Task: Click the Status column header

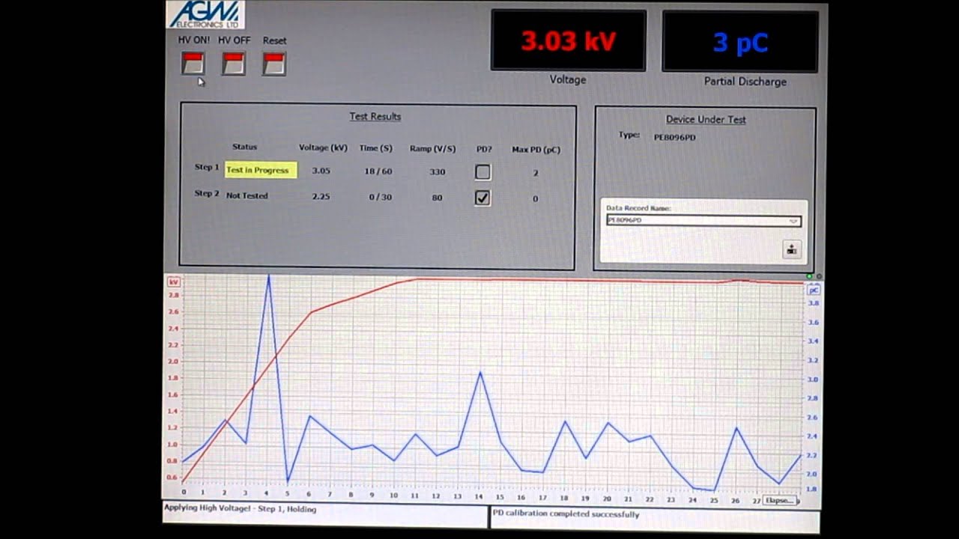Action: (244, 147)
